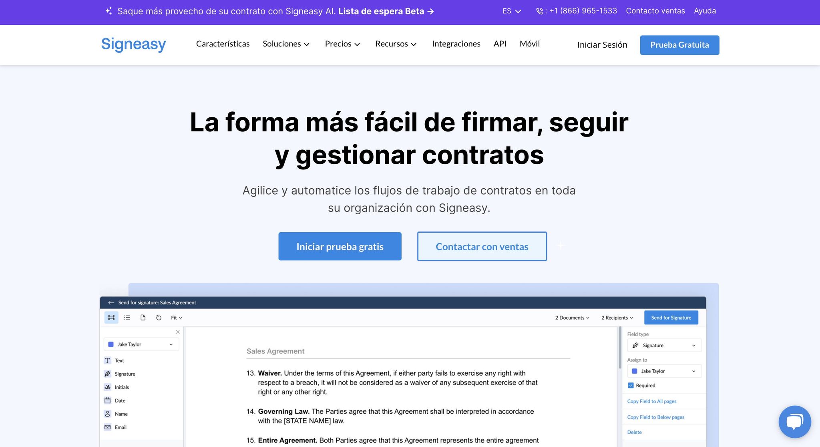This screenshot has width=820, height=447.
Task: Click the sparkle icon in the banner
Action: [109, 11]
